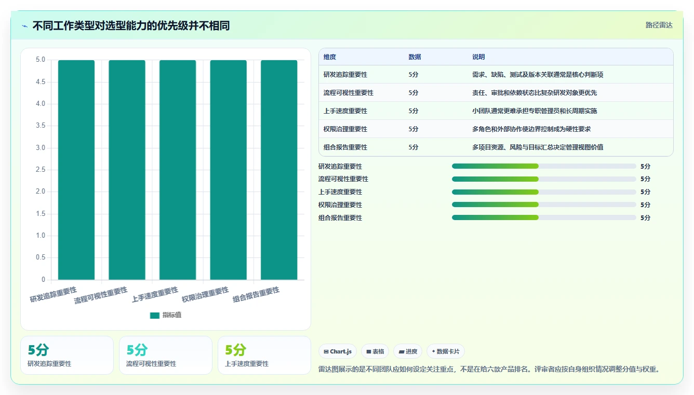Viewport: 694px width, 395px height.
Task: Open the 研发追踪重要性 5分 data card
Action: (x=67, y=356)
